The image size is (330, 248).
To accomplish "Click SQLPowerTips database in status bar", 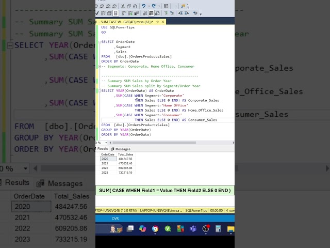I will 196,210.
